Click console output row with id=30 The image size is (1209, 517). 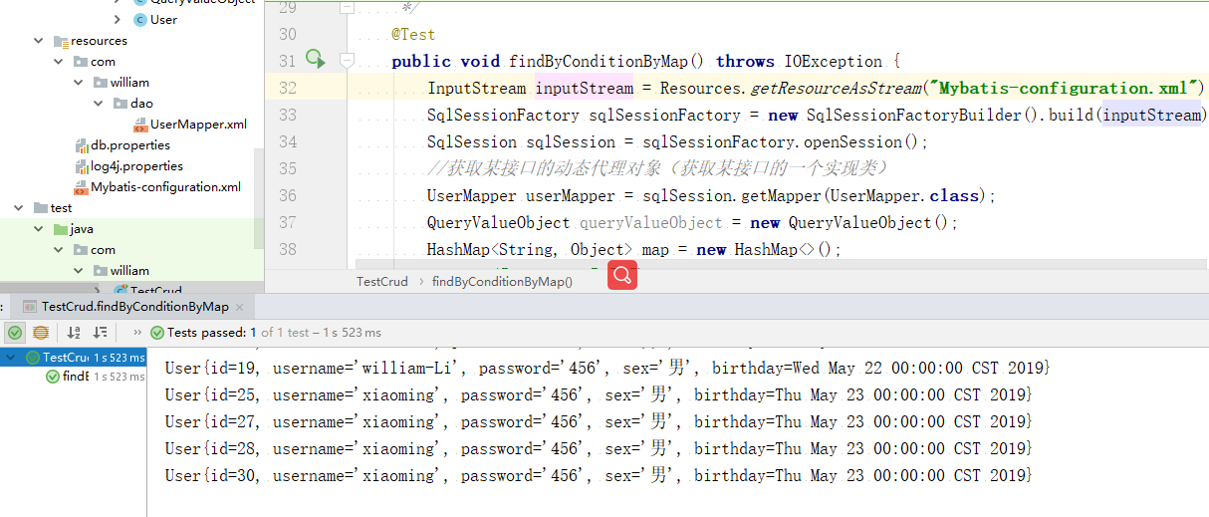coord(599,475)
